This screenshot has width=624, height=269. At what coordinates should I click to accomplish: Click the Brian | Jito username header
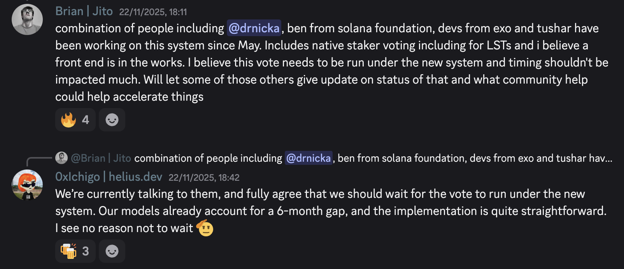(84, 11)
